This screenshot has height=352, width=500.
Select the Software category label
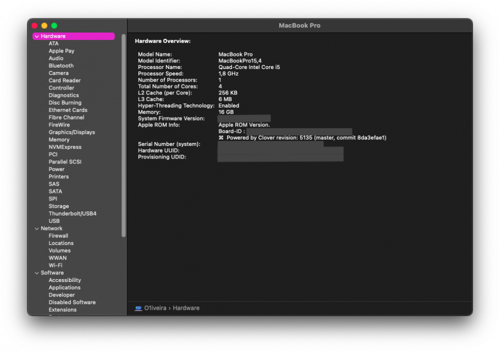click(x=52, y=272)
